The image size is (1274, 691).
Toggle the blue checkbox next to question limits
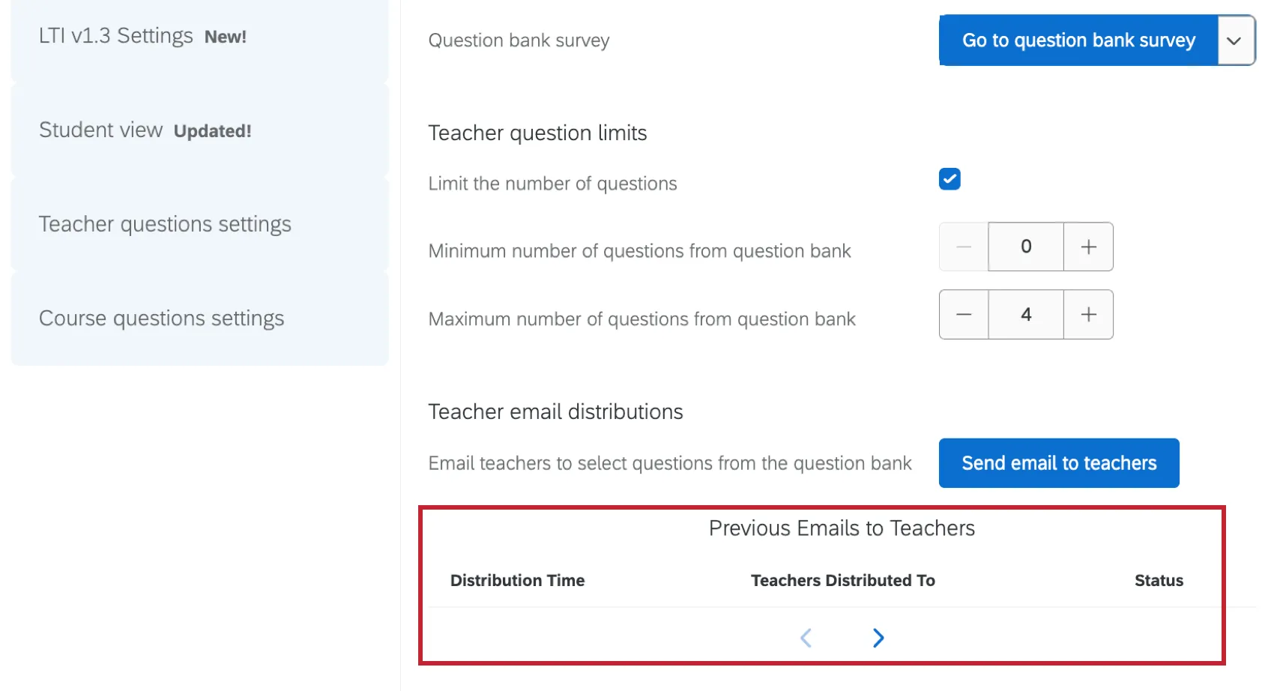950,178
